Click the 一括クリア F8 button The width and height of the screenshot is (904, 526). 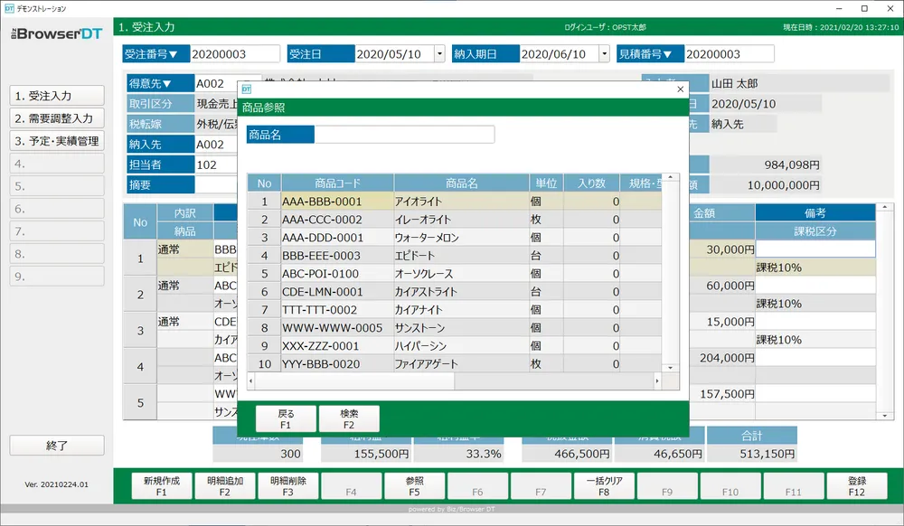604,485
